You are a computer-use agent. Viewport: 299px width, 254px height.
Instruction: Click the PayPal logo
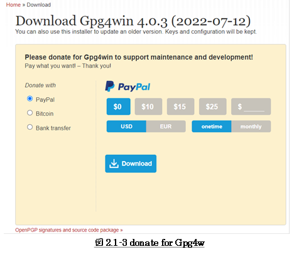(128, 87)
